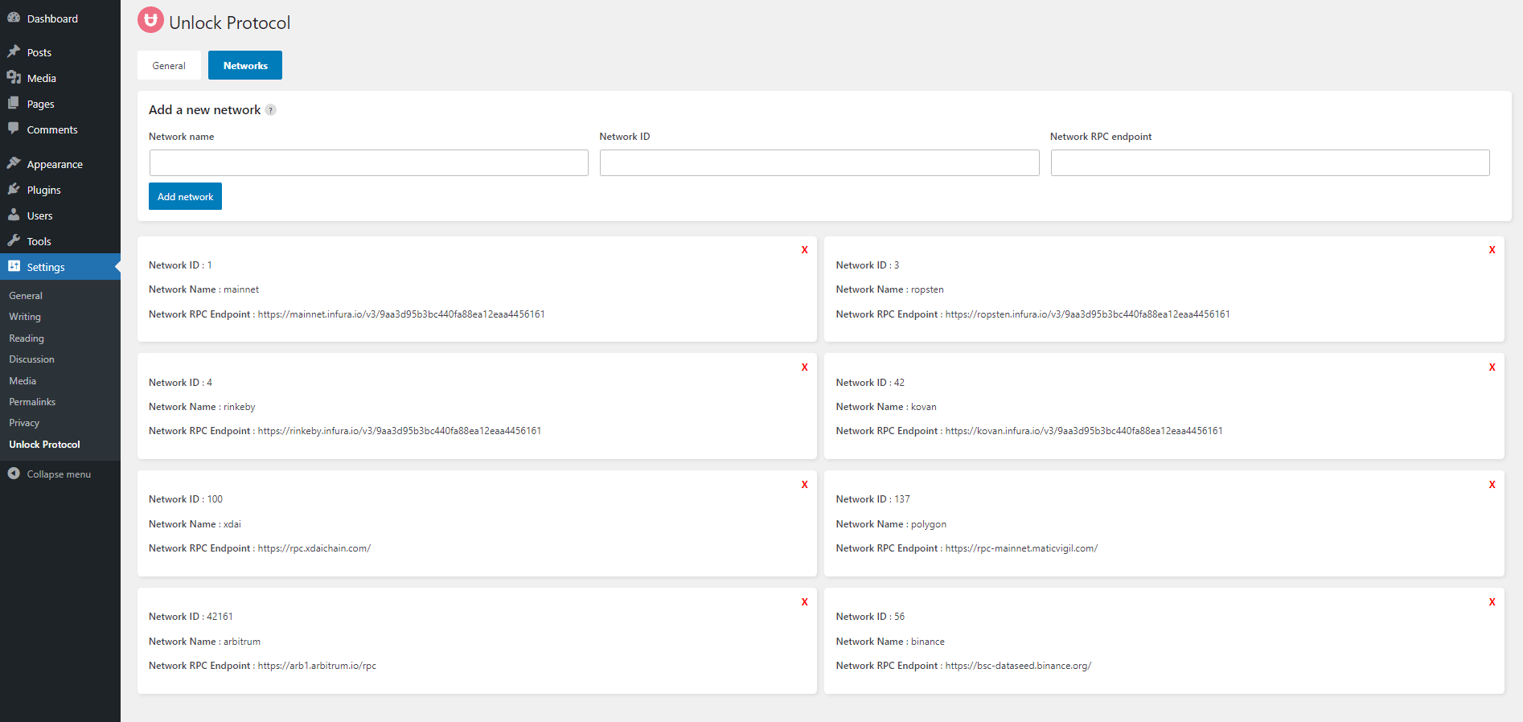The width and height of the screenshot is (1523, 722).
Task: Click the Add network button
Action: tap(185, 196)
